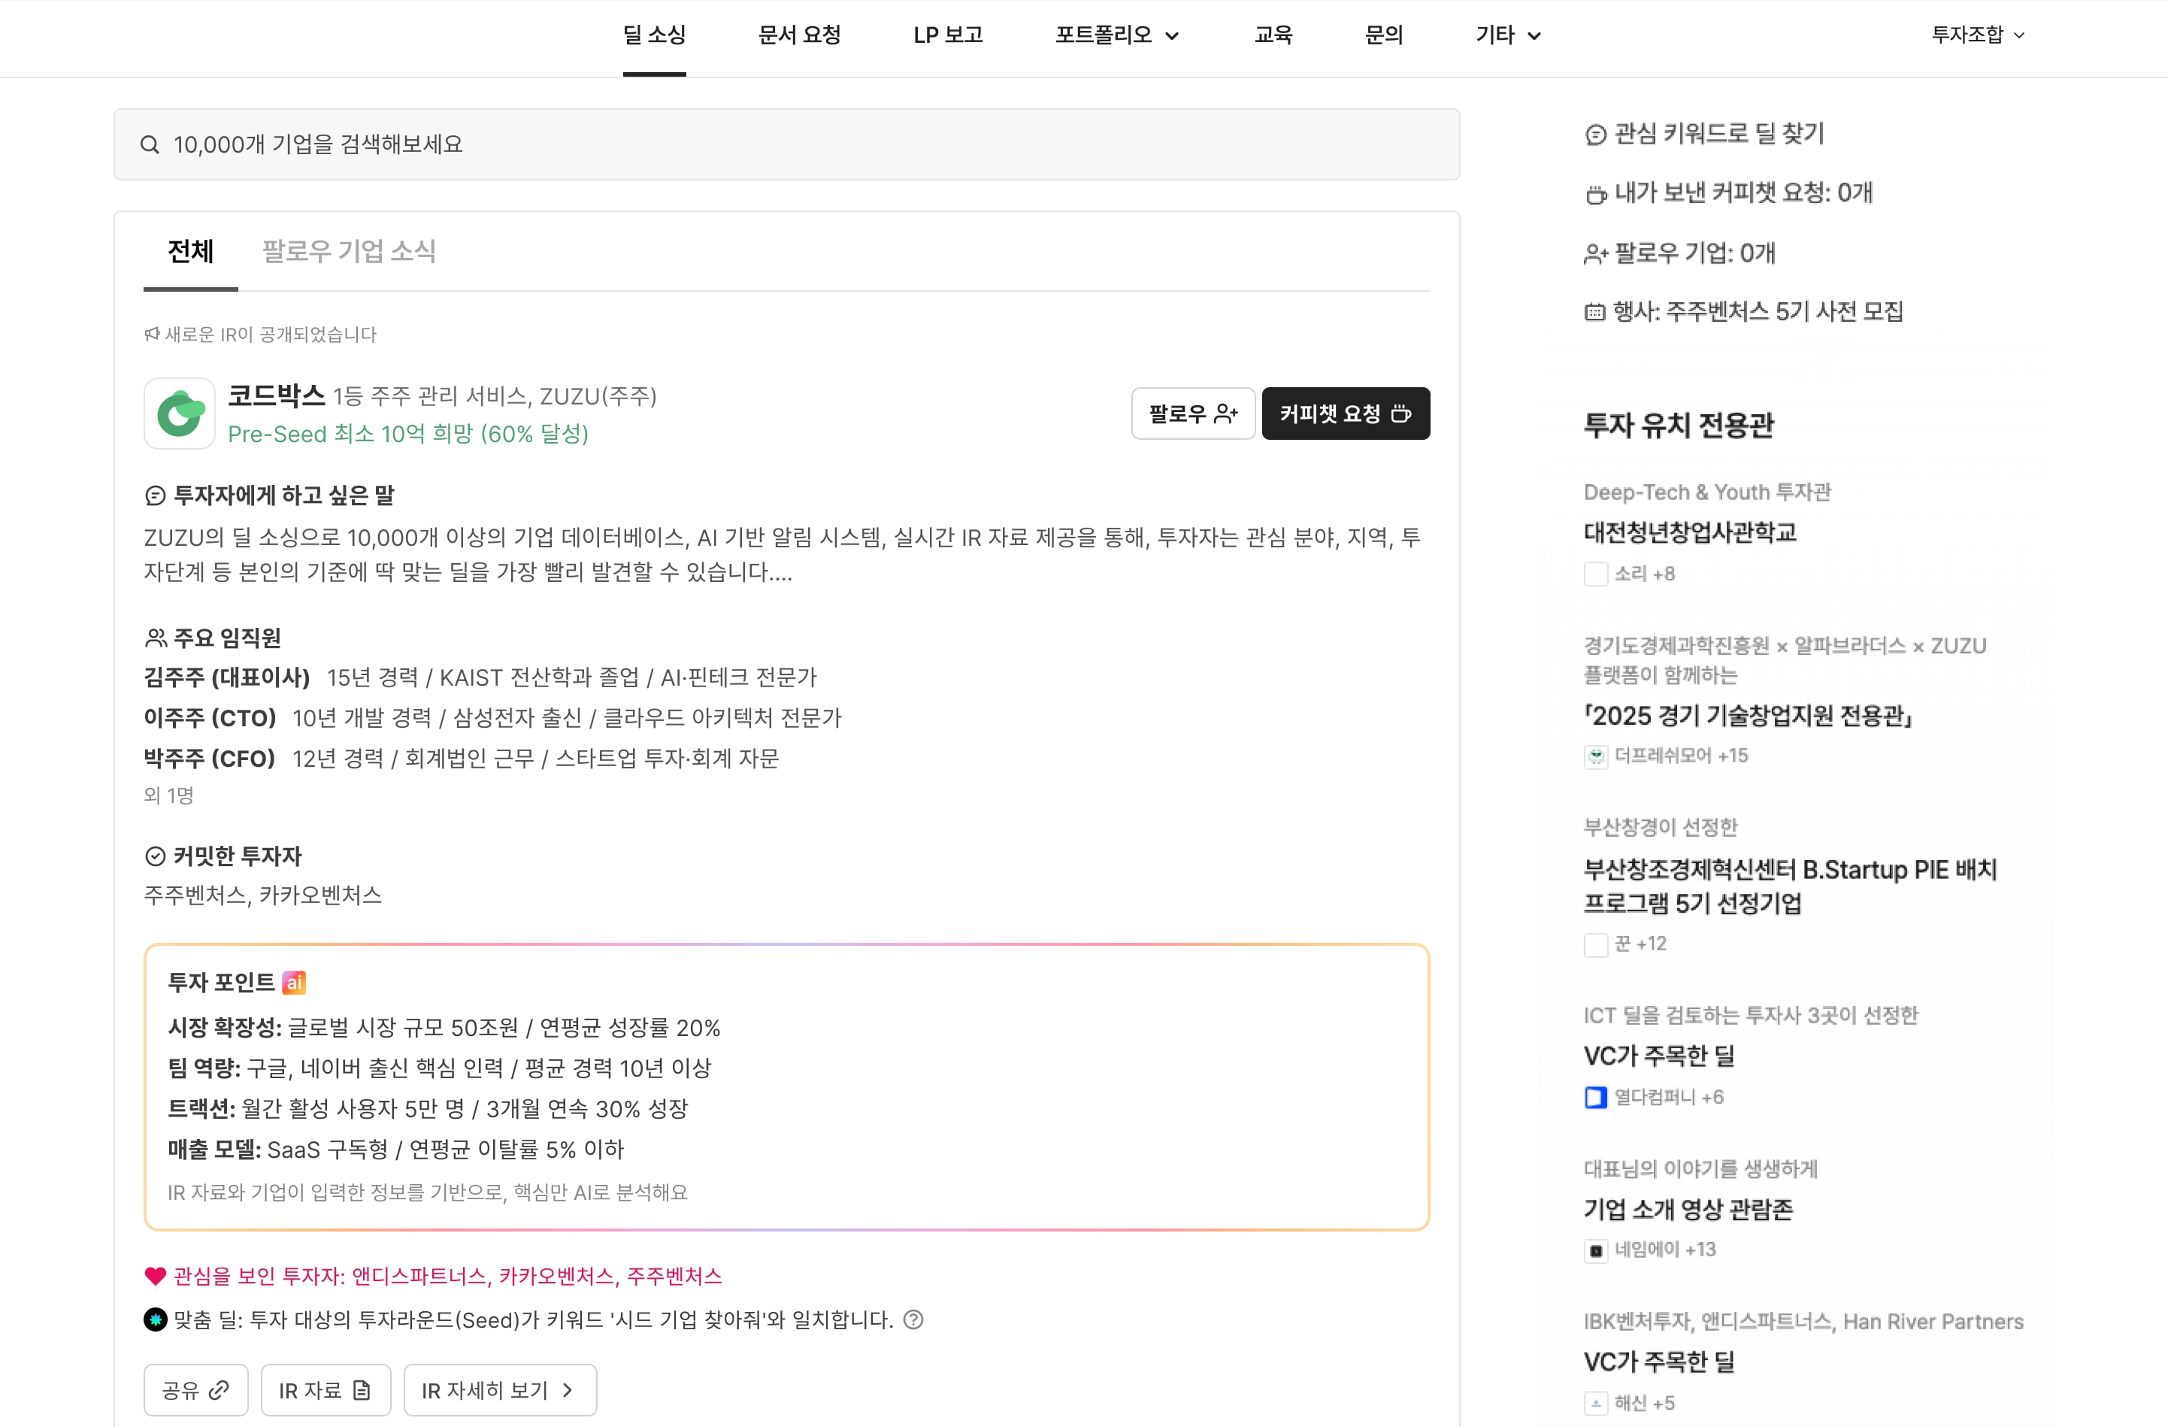Switch to 팔로우 기업 소식 tab
This screenshot has width=2168, height=1427.
point(349,250)
